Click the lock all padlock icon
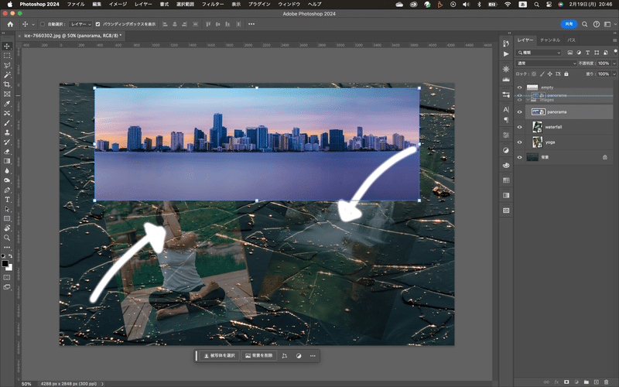Screen dimensions: 619x387 (x=566, y=74)
